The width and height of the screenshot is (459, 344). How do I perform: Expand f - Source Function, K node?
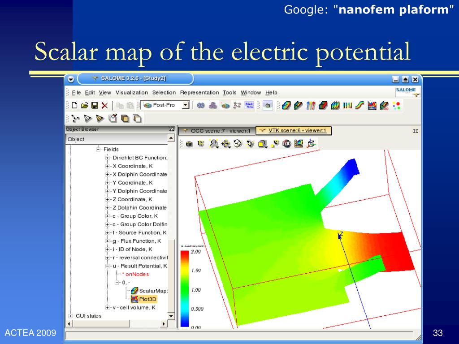[108, 233]
